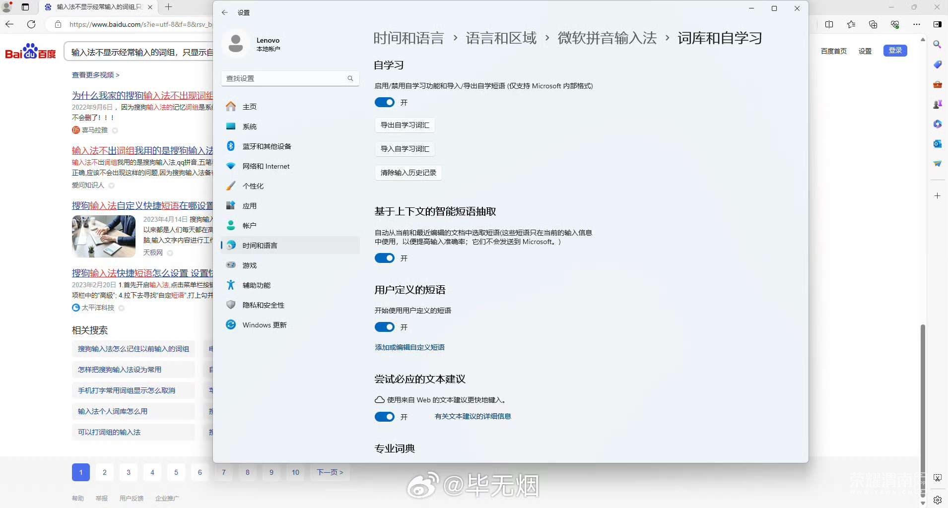The height and width of the screenshot is (508, 948).
Task: Open Edge more options ellipsis menu
Action: click(x=916, y=24)
